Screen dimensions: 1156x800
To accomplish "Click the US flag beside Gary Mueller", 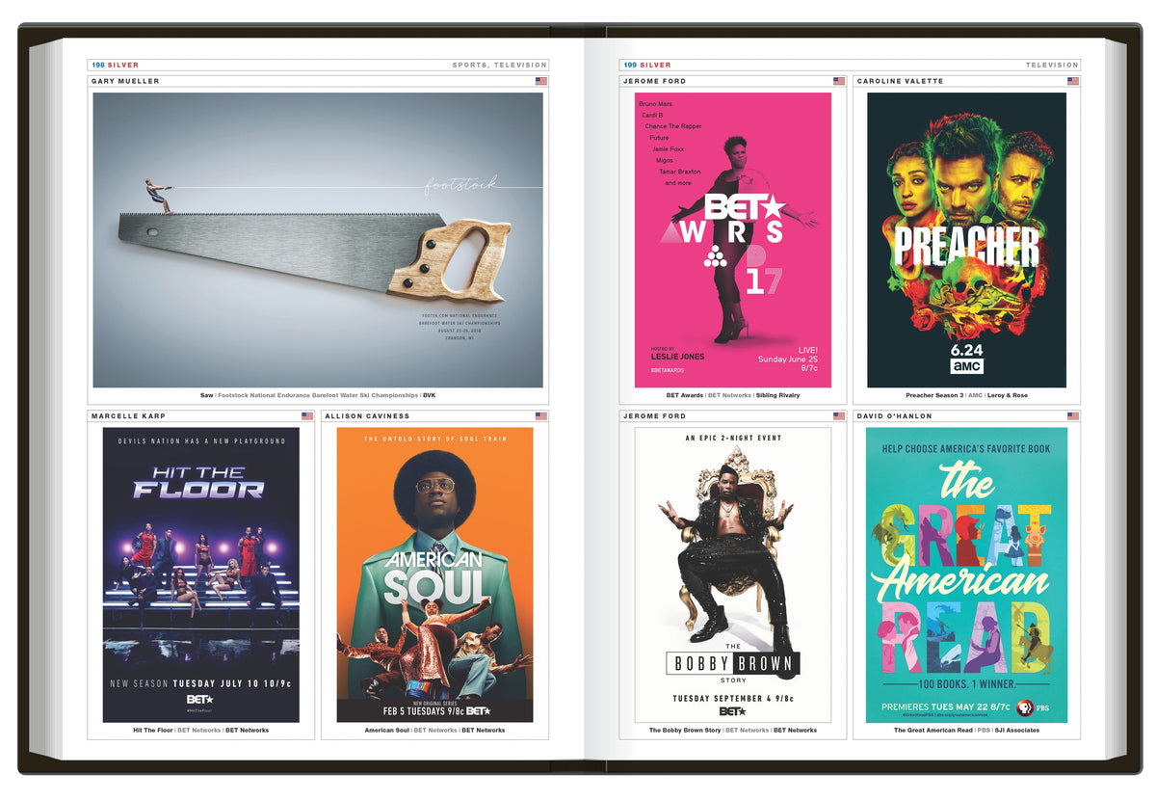I will tap(541, 81).
